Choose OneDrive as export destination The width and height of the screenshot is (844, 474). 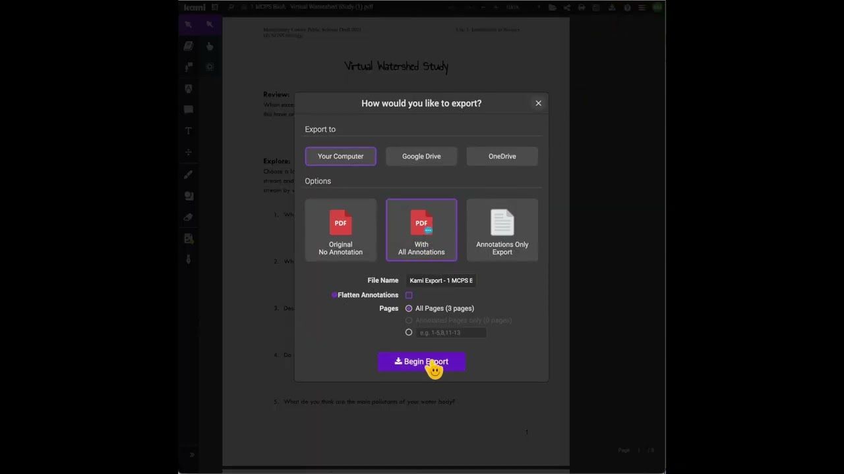click(x=502, y=156)
